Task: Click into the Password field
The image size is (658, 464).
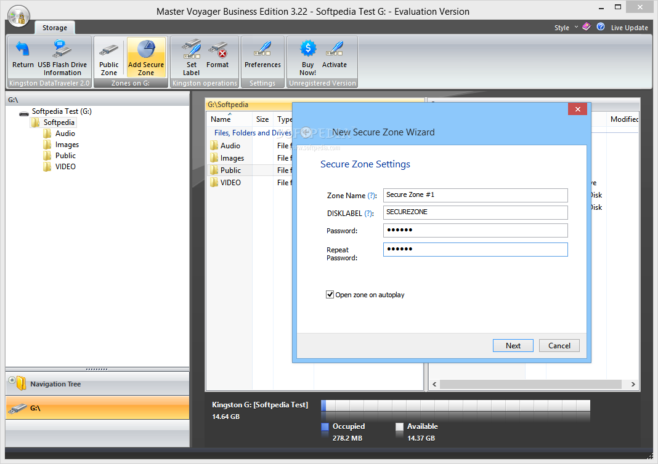Action: [475, 231]
